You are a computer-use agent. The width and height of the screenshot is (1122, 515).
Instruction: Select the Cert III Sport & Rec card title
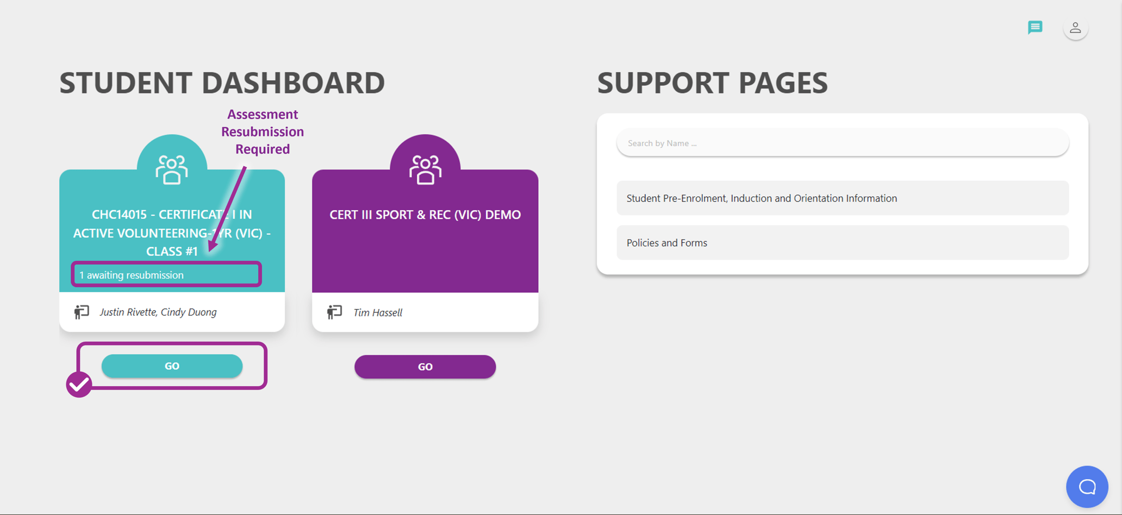click(425, 215)
